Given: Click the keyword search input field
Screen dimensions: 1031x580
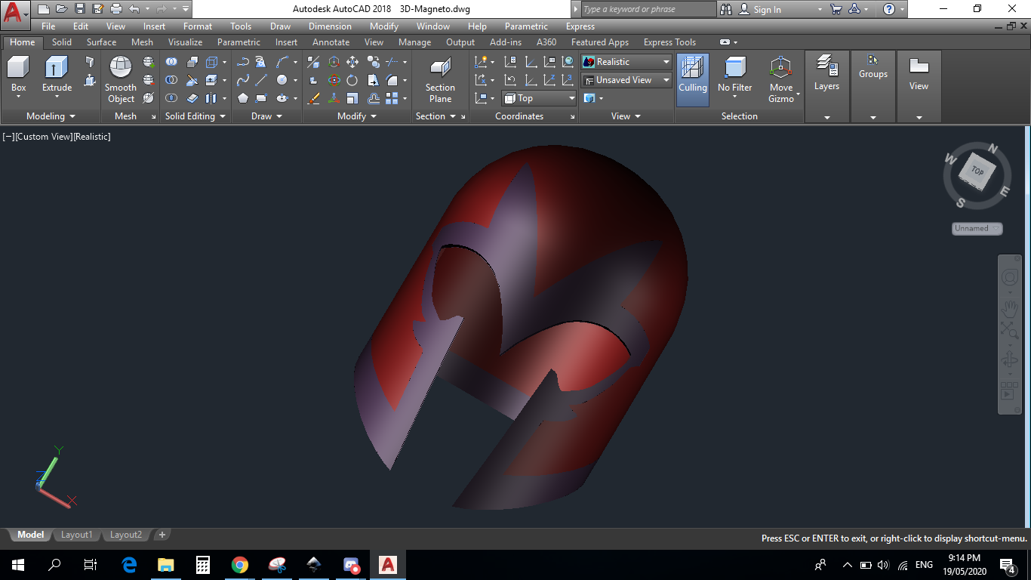Looking at the screenshot, I should point(648,9).
